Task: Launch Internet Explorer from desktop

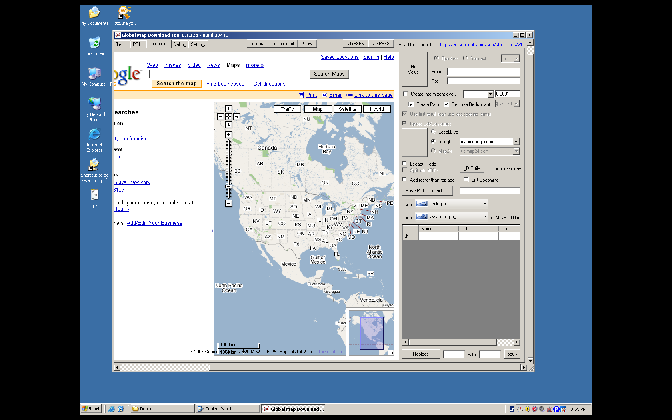Action: pyautogui.click(x=94, y=134)
